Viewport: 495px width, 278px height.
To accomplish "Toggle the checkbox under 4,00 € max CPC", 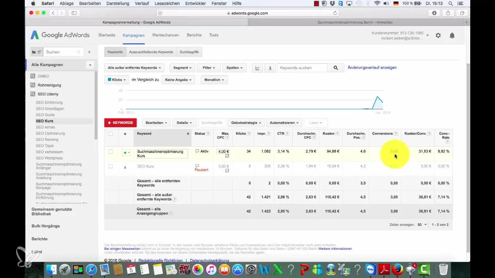I will [x=227, y=156].
